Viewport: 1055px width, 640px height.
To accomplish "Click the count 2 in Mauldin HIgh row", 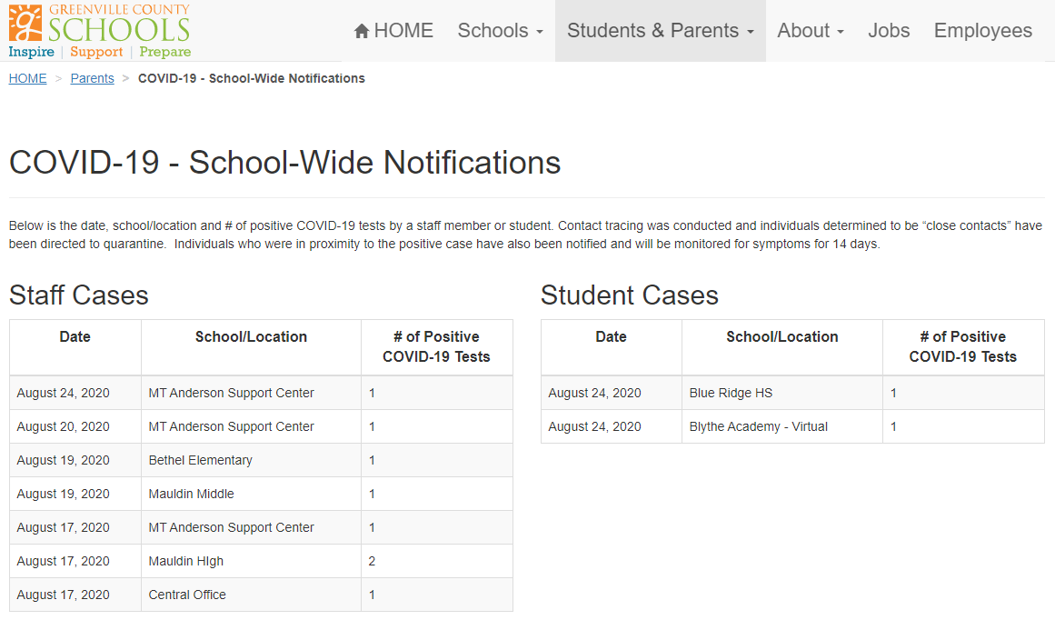I will click(x=437, y=561).
